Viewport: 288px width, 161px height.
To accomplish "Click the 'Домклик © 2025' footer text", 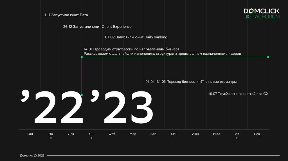I will 32,155.
